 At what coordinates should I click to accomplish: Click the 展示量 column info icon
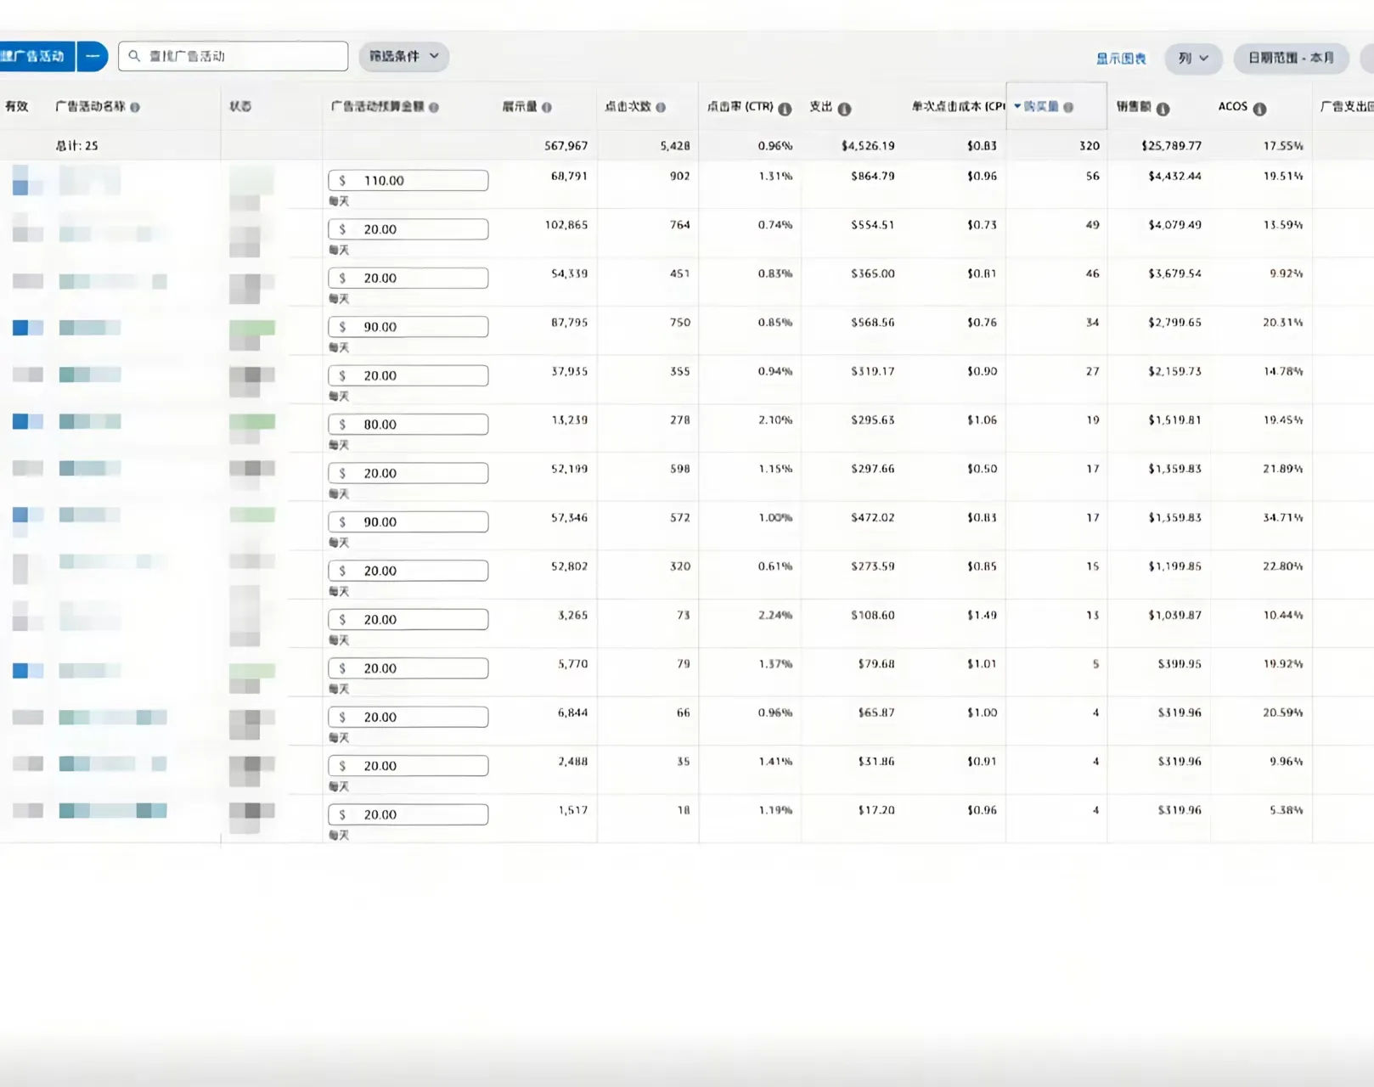pyautogui.click(x=547, y=108)
